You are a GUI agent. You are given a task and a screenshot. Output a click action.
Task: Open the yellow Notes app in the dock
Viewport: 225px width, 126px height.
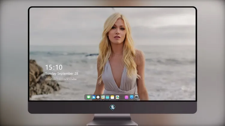point(112,97)
